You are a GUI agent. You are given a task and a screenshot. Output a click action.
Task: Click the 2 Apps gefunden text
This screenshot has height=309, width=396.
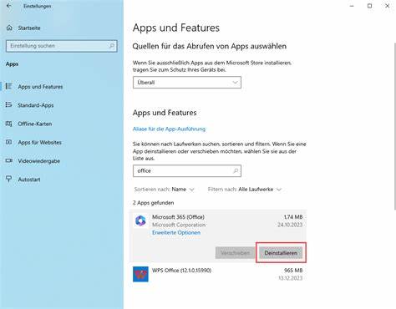tap(153, 203)
